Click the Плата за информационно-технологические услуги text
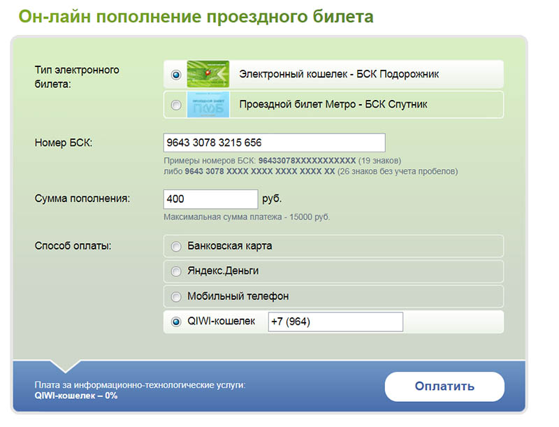This screenshot has height=427, width=559. (140, 385)
